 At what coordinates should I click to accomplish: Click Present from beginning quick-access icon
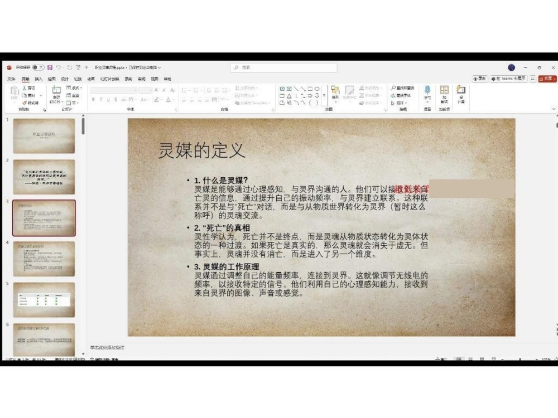coord(78,67)
